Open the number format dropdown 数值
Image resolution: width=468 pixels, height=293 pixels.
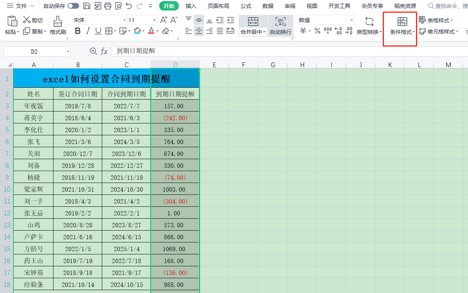pos(351,20)
